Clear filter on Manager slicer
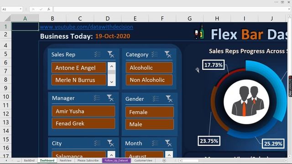This screenshot has height=164, width=292. coord(110,98)
